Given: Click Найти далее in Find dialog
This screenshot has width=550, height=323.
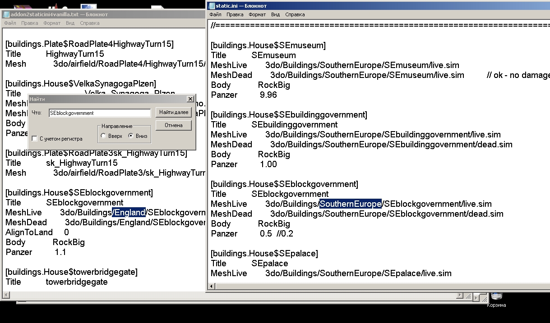Looking at the screenshot, I should tap(174, 112).
